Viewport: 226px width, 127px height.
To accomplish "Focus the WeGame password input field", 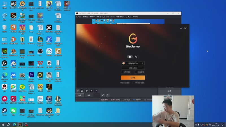I will click(x=133, y=68).
